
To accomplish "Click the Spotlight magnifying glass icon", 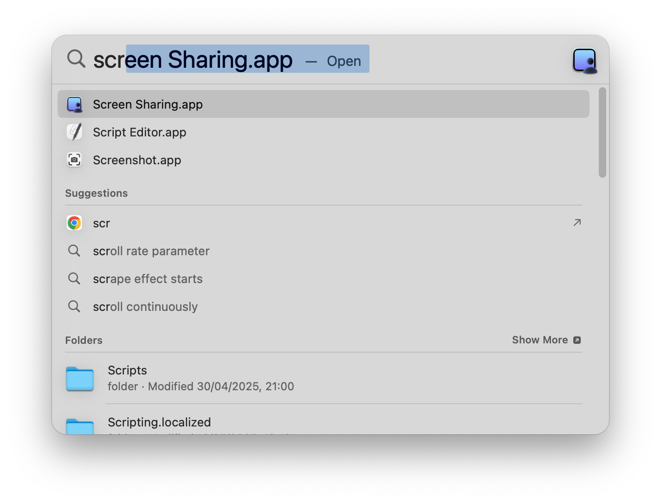I will click(76, 59).
